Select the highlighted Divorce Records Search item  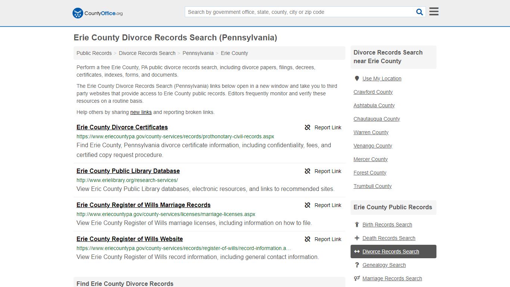[x=394, y=251]
